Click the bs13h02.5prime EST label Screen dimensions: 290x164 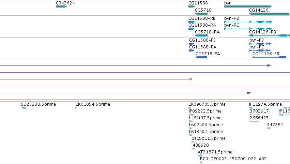click(206, 132)
